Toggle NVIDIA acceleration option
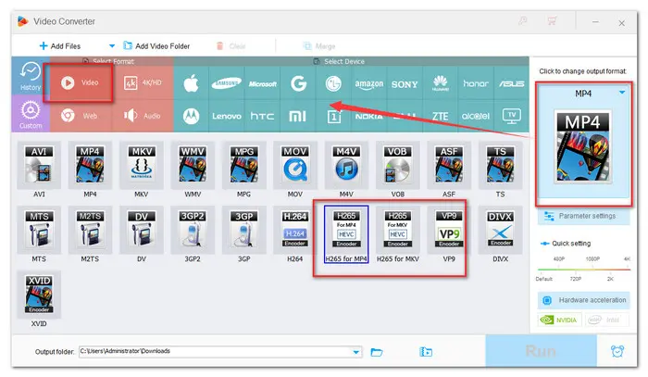Screen dimensions: 648x377 [x=559, y=320]
